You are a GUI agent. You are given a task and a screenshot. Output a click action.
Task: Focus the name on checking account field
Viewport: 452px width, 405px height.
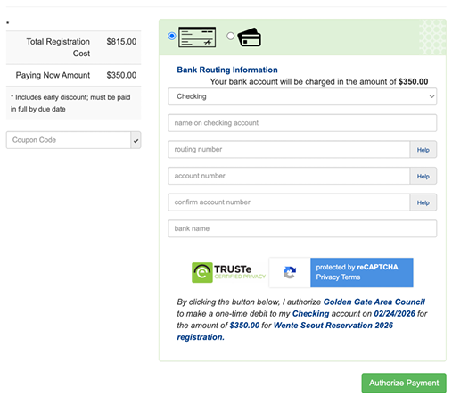[302, 123]
